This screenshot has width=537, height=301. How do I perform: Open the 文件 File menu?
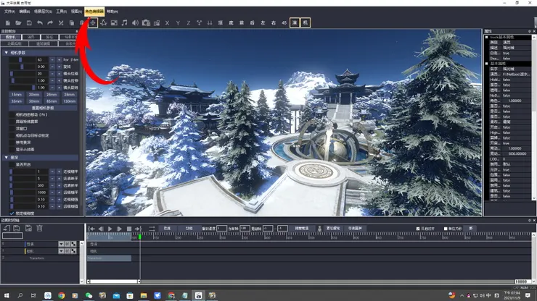click(9, 12)
